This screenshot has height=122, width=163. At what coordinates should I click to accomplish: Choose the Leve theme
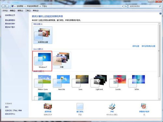[x=80, y=83]
